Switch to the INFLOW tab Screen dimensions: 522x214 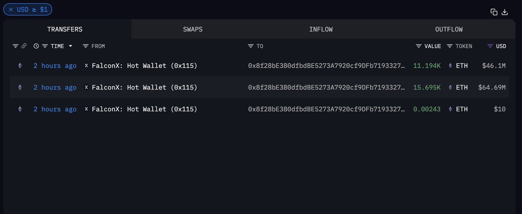pos(321,30)
